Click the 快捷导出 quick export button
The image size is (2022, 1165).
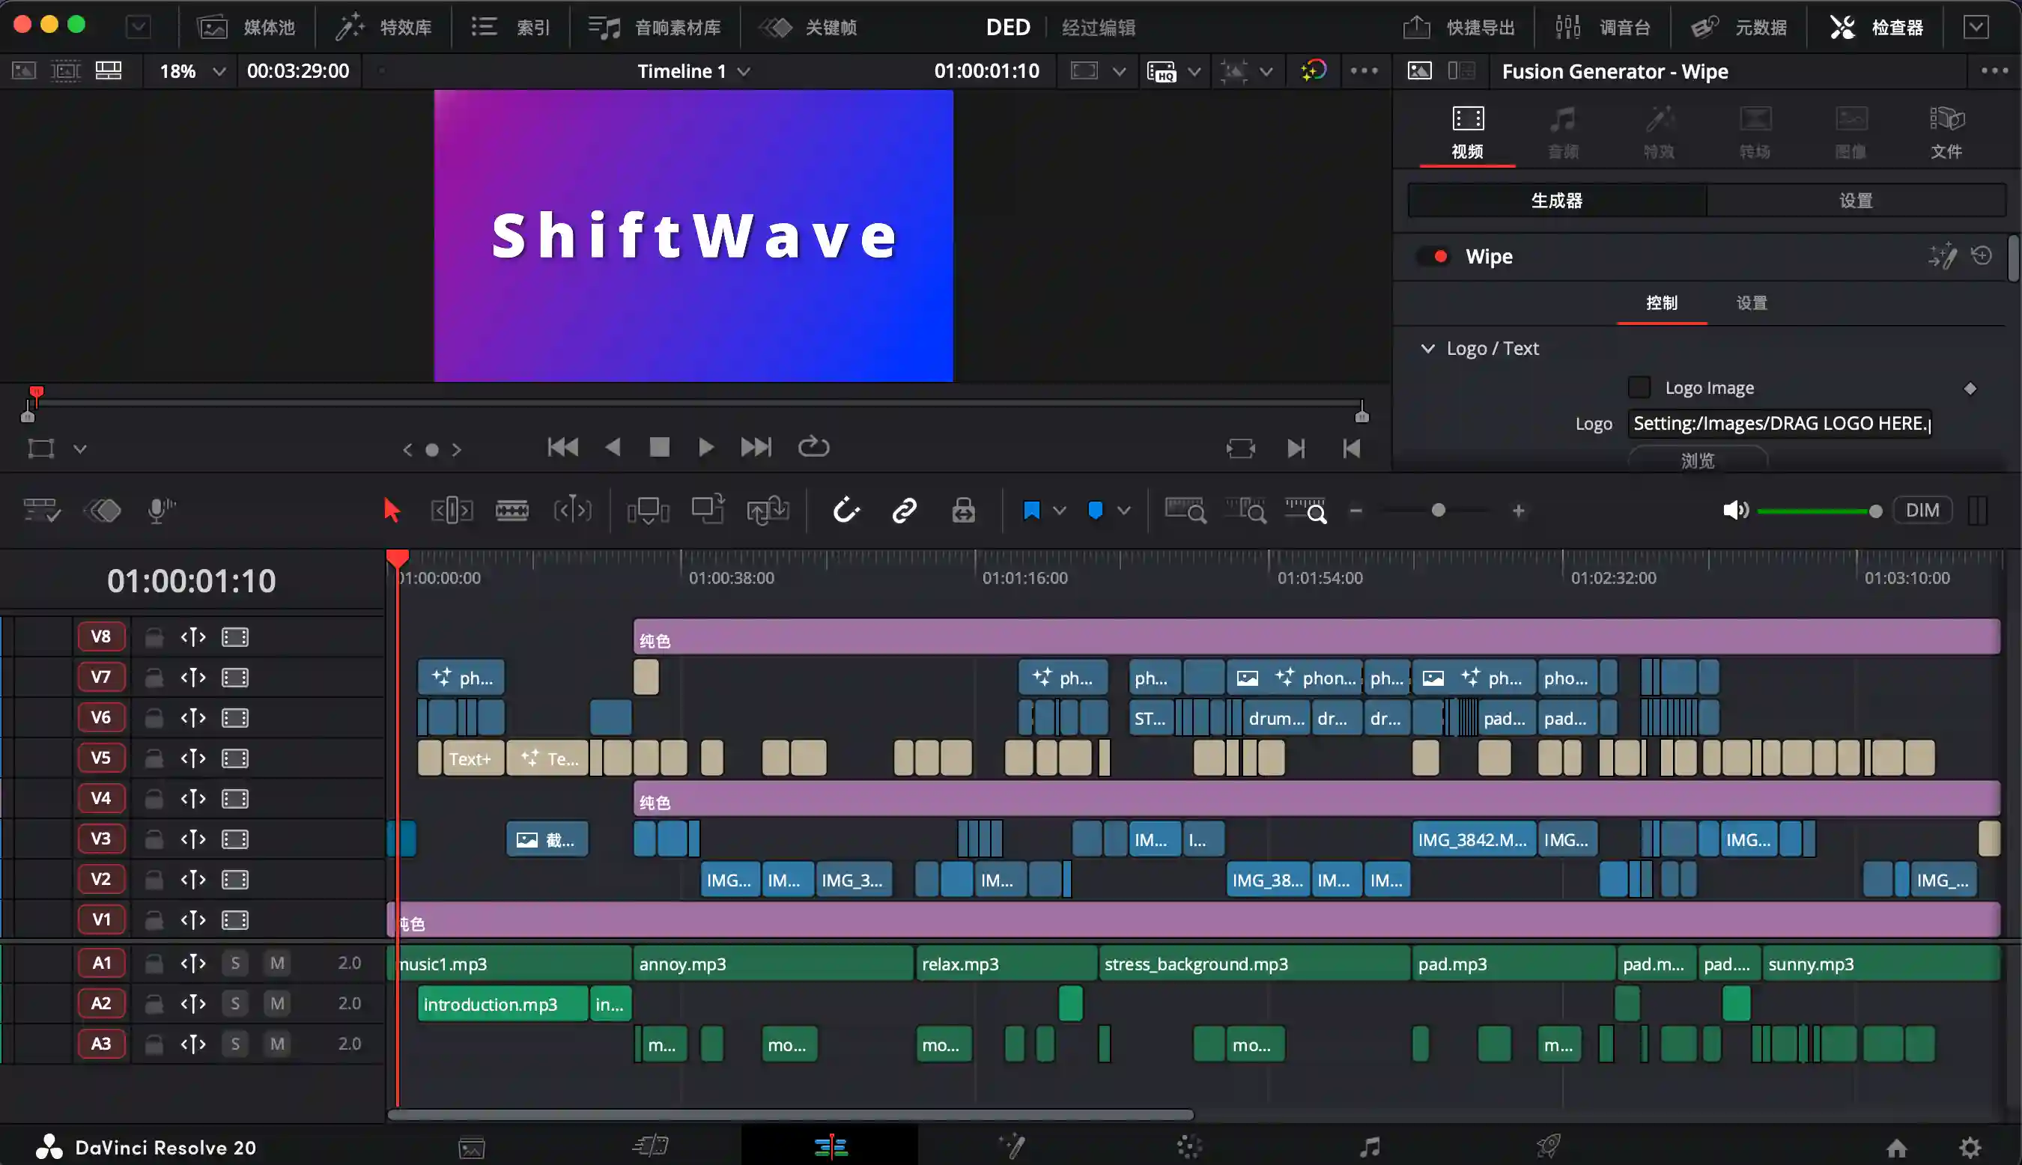(x=1460, y=27)
